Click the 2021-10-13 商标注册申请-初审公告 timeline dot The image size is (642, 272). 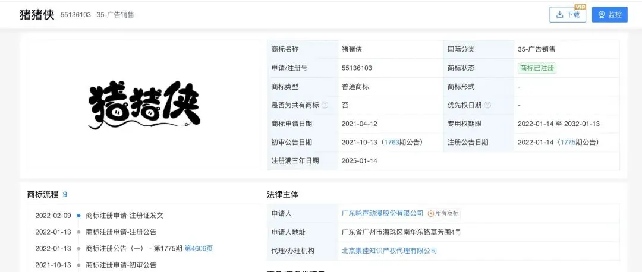click(78, 265)
